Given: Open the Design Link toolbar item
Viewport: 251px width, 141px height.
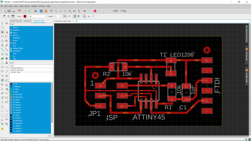Looking at the screenshot, I should pyautogui.click(x=115, y=11).
